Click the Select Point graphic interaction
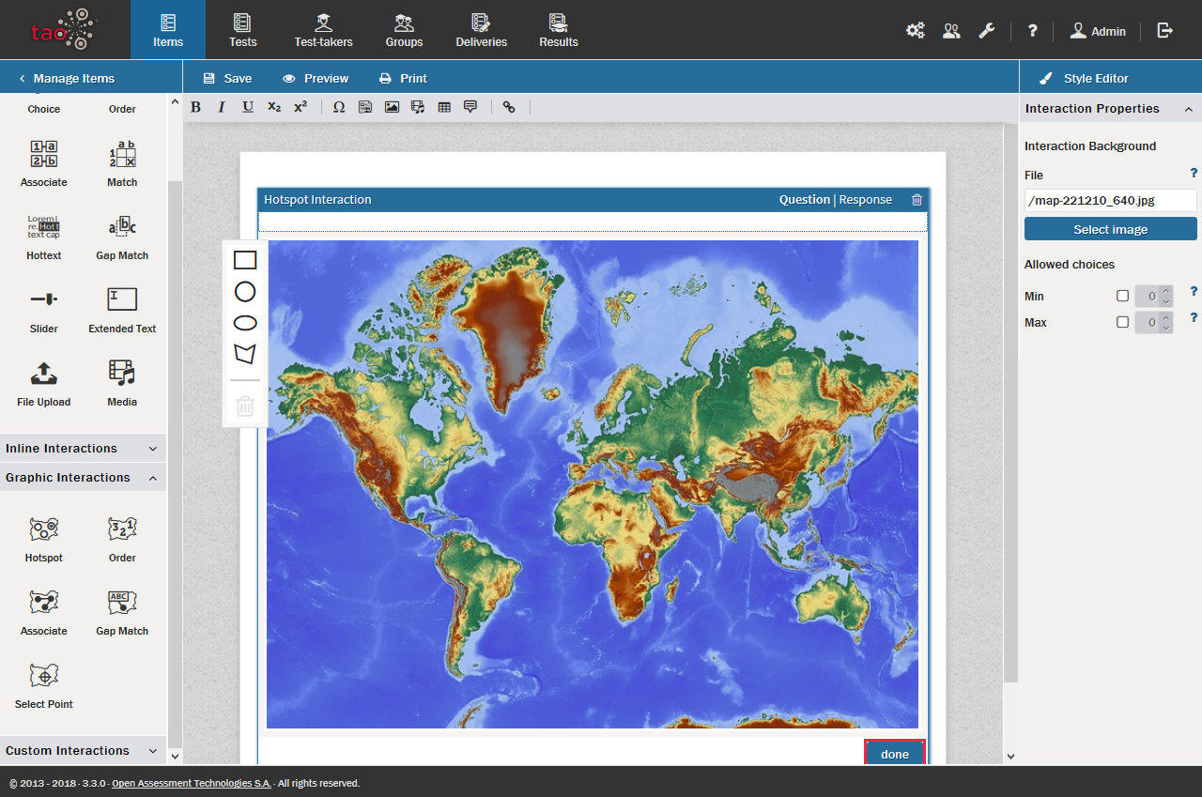Image resolution: width=1202 pixels, height=797 pixels. click(43, 685)
